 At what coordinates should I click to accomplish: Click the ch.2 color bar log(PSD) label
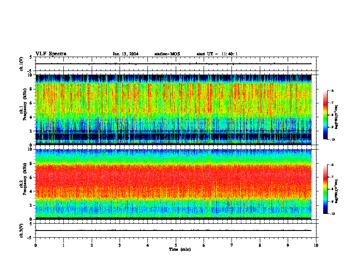[x=336, y=191]
